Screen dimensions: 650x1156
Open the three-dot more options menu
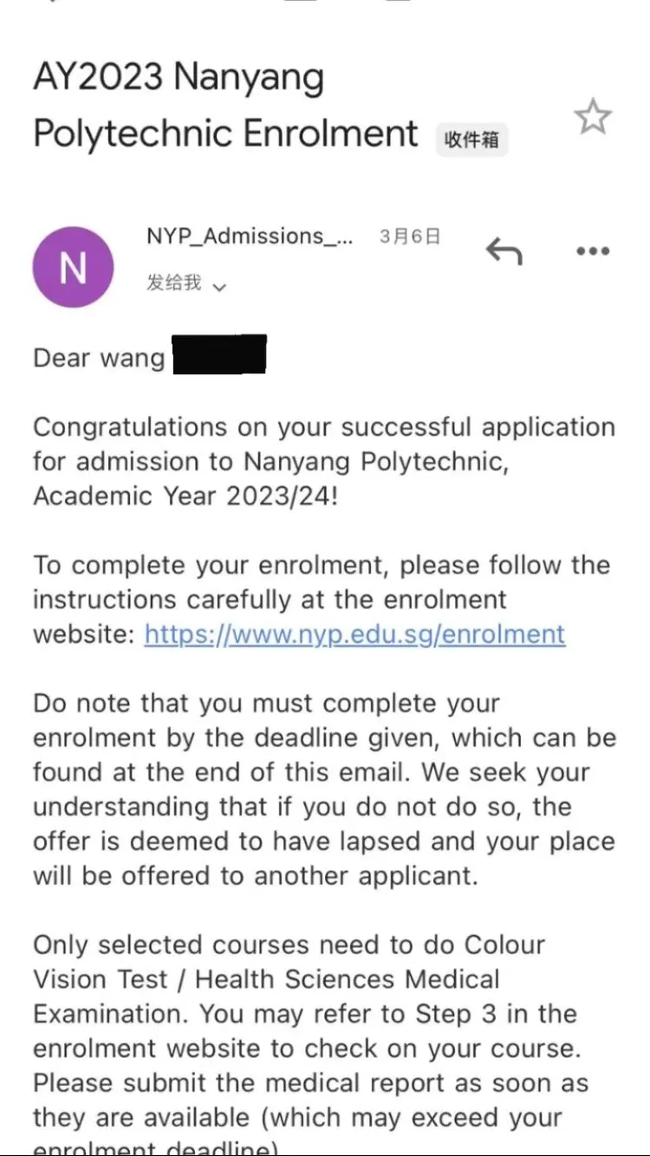(593, 251)
